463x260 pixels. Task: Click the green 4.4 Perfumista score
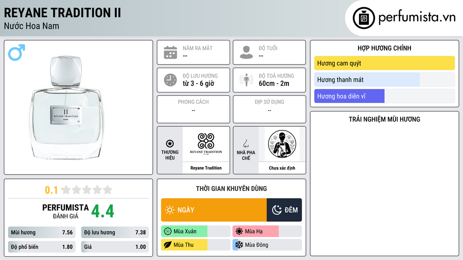[103, 211]
